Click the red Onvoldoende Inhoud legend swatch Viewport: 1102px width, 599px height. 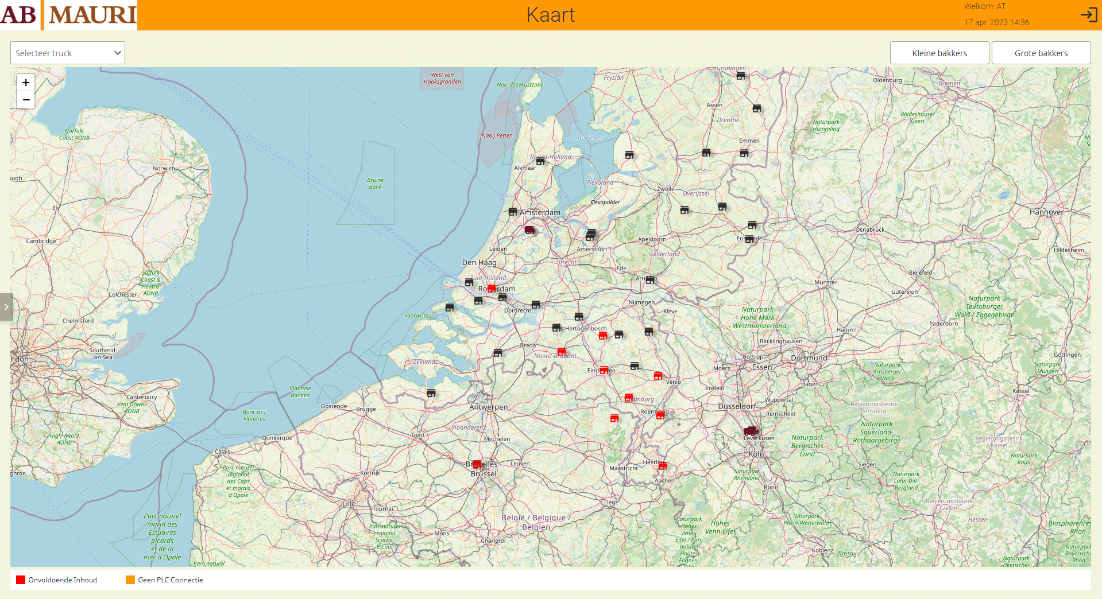[x=21, y=580]
